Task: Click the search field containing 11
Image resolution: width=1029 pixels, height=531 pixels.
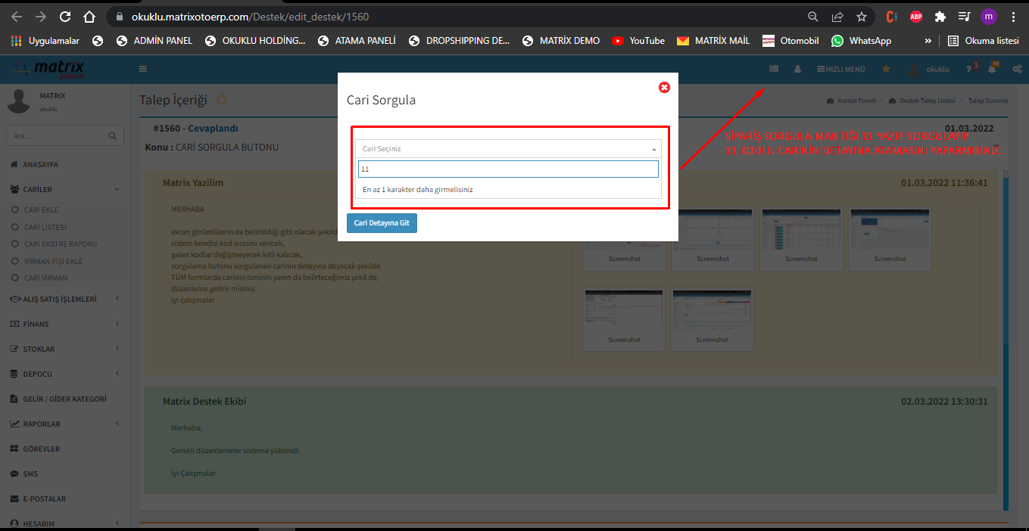Action: click(508, 169)
